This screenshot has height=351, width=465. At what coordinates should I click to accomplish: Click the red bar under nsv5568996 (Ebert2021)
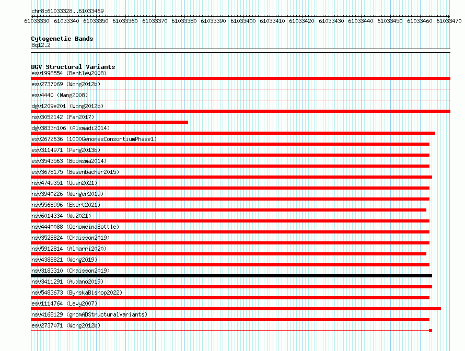228,210
